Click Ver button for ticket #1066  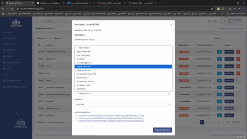(219, 52)
